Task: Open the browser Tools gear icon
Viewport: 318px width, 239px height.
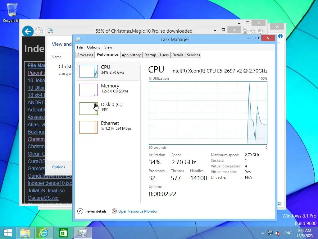Action: [x=260, y=31]
